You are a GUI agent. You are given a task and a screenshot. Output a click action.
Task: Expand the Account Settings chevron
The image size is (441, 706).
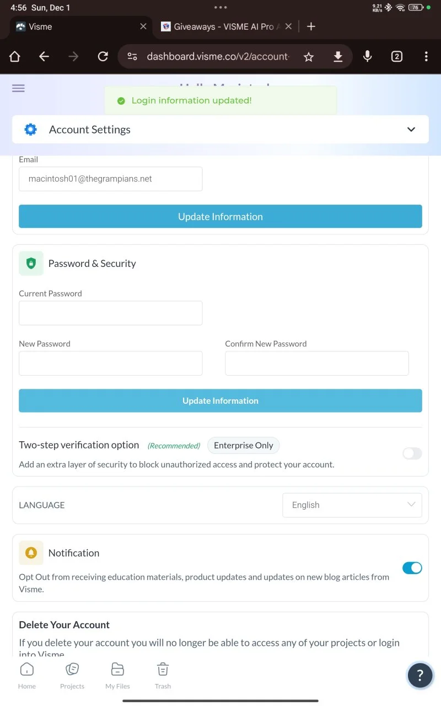click(411, 130)
